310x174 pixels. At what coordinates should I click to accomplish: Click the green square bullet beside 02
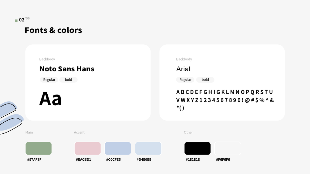click(16, 21)
